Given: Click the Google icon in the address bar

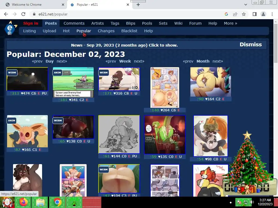Looking at the screenshot, I should click(x=226, y=14).
